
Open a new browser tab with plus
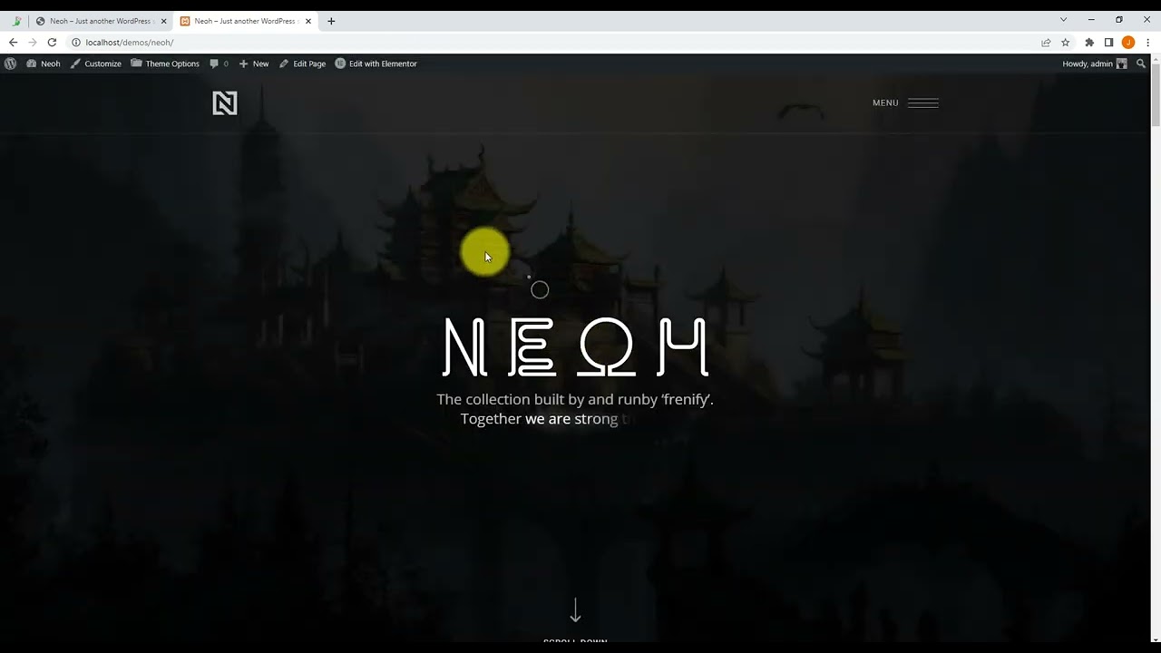331,21
